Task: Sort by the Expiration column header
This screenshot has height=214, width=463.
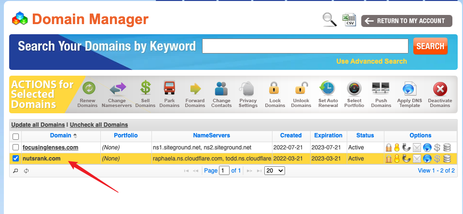Action: click(x=328, y=135)
